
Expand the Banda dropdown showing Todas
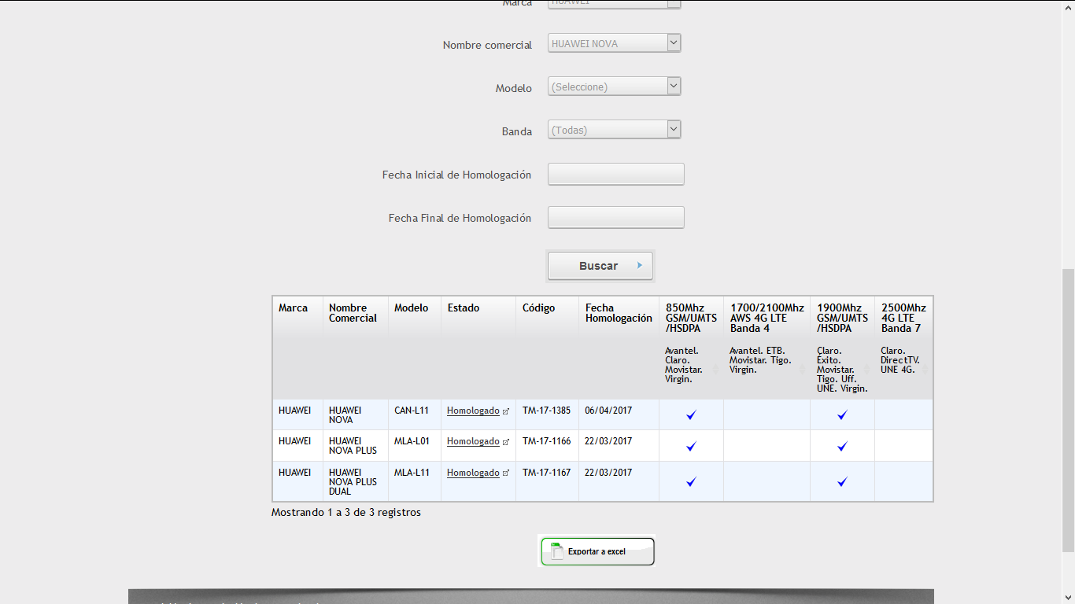[614, 130]
